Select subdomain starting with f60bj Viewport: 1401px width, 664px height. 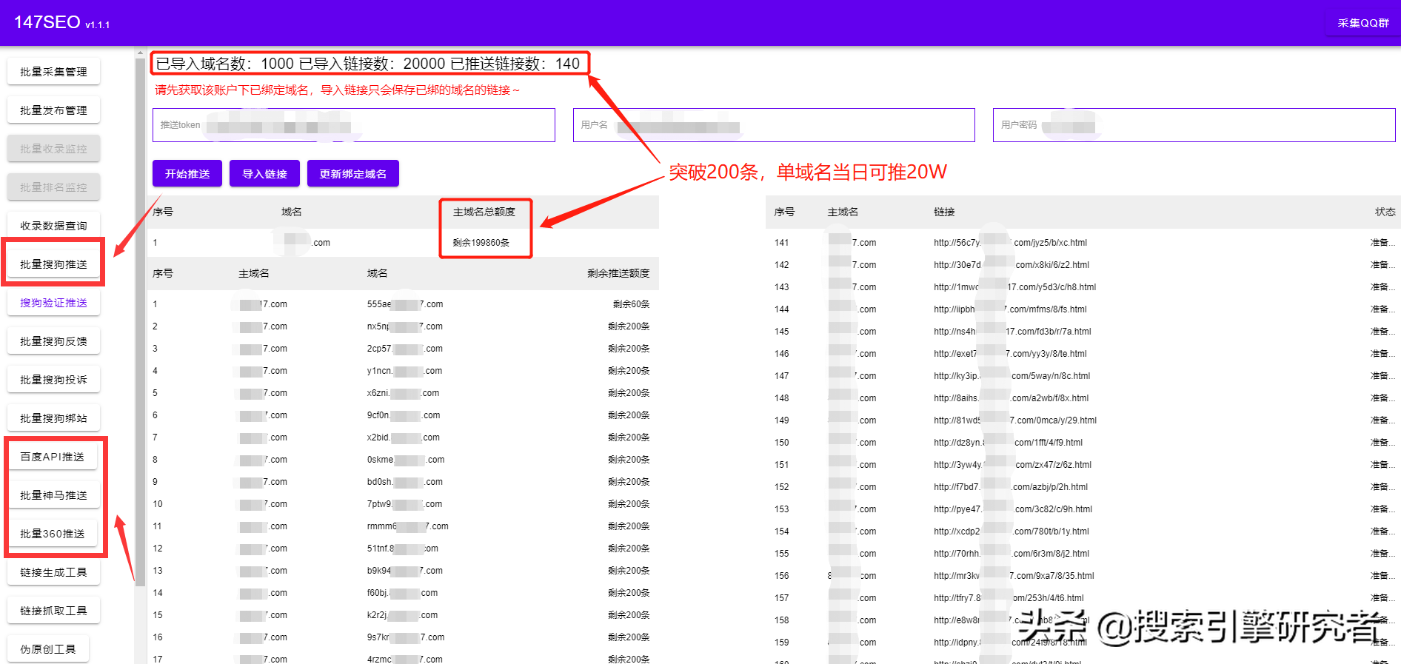pos(402,593)
